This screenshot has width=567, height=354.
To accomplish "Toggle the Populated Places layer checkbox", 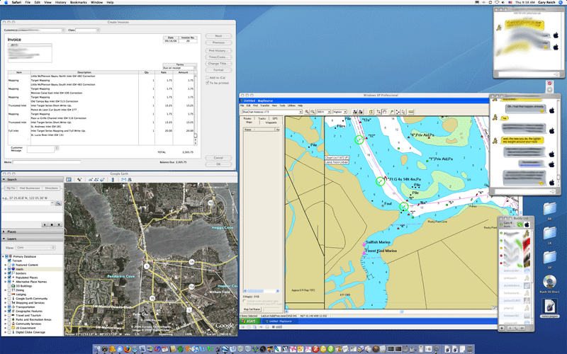I will click(9, 278).
